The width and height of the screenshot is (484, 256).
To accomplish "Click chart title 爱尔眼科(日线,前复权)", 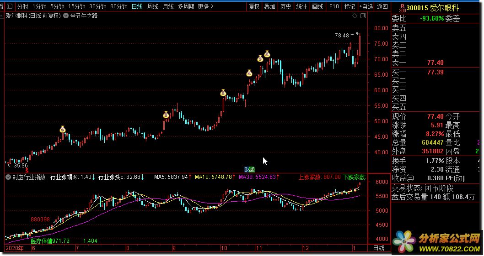I will (33, 16).
